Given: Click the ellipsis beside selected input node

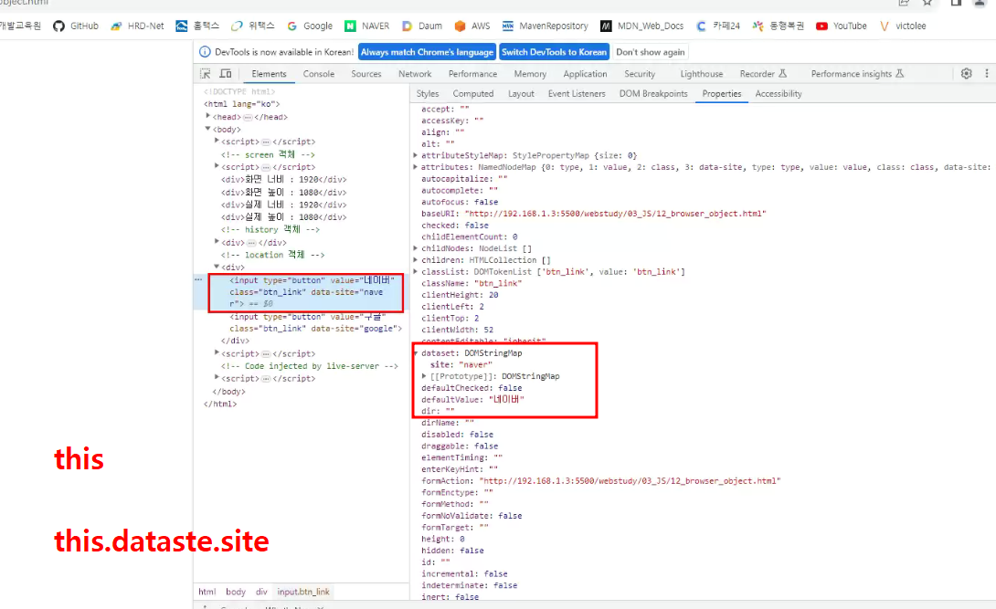Looking at the screenshot, I should click(x=199, y=279).
